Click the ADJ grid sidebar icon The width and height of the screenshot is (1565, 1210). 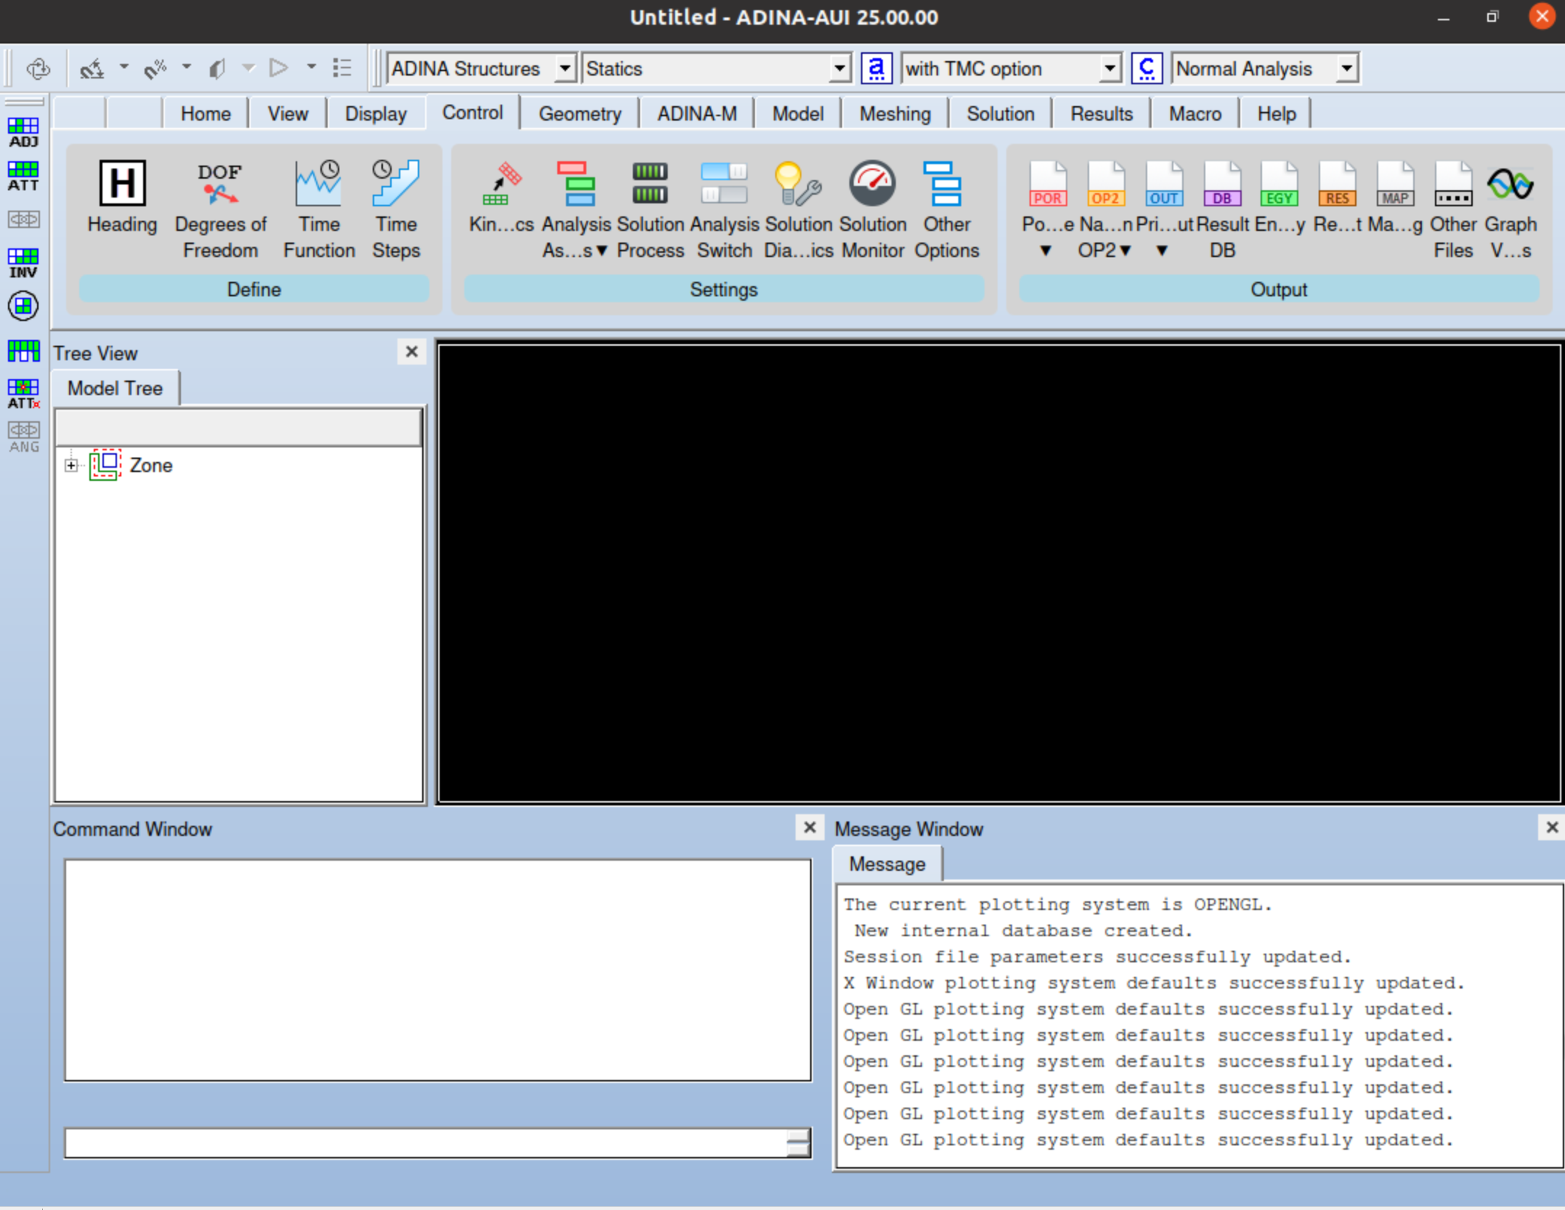coord(23,133)
